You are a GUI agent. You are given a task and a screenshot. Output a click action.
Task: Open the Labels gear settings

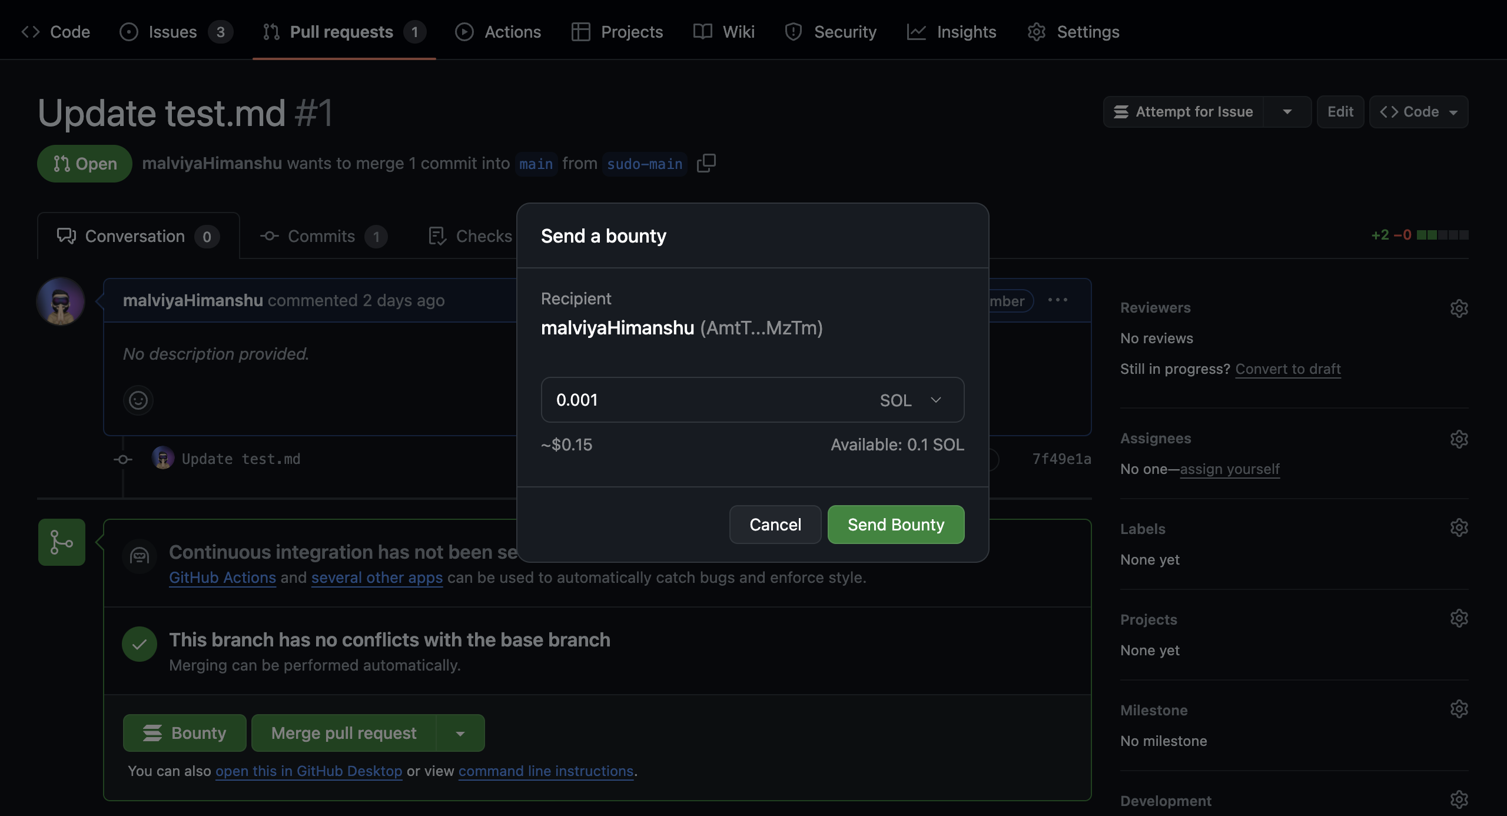coord(1459,528)
